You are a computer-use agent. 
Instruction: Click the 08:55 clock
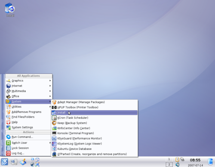195,160
